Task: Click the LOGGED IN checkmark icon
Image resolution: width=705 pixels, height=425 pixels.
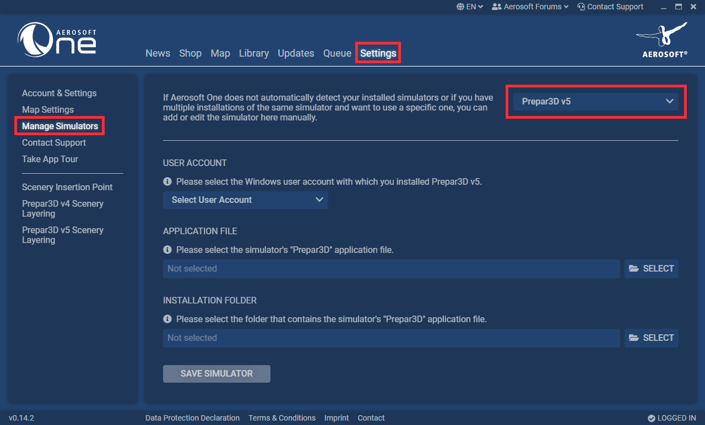Action: 652,418
